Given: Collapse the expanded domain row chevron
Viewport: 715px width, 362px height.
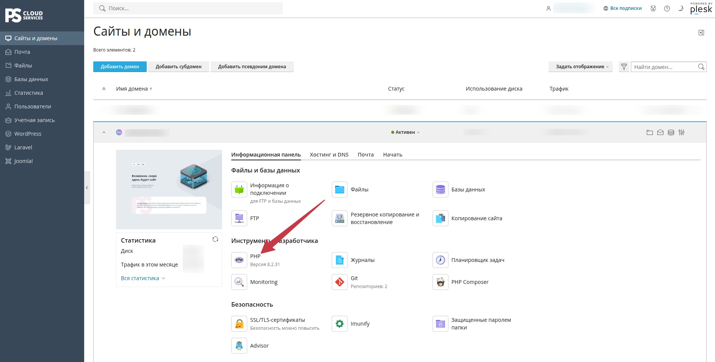Looking at the screenshot, I should [x=104, y=132].
